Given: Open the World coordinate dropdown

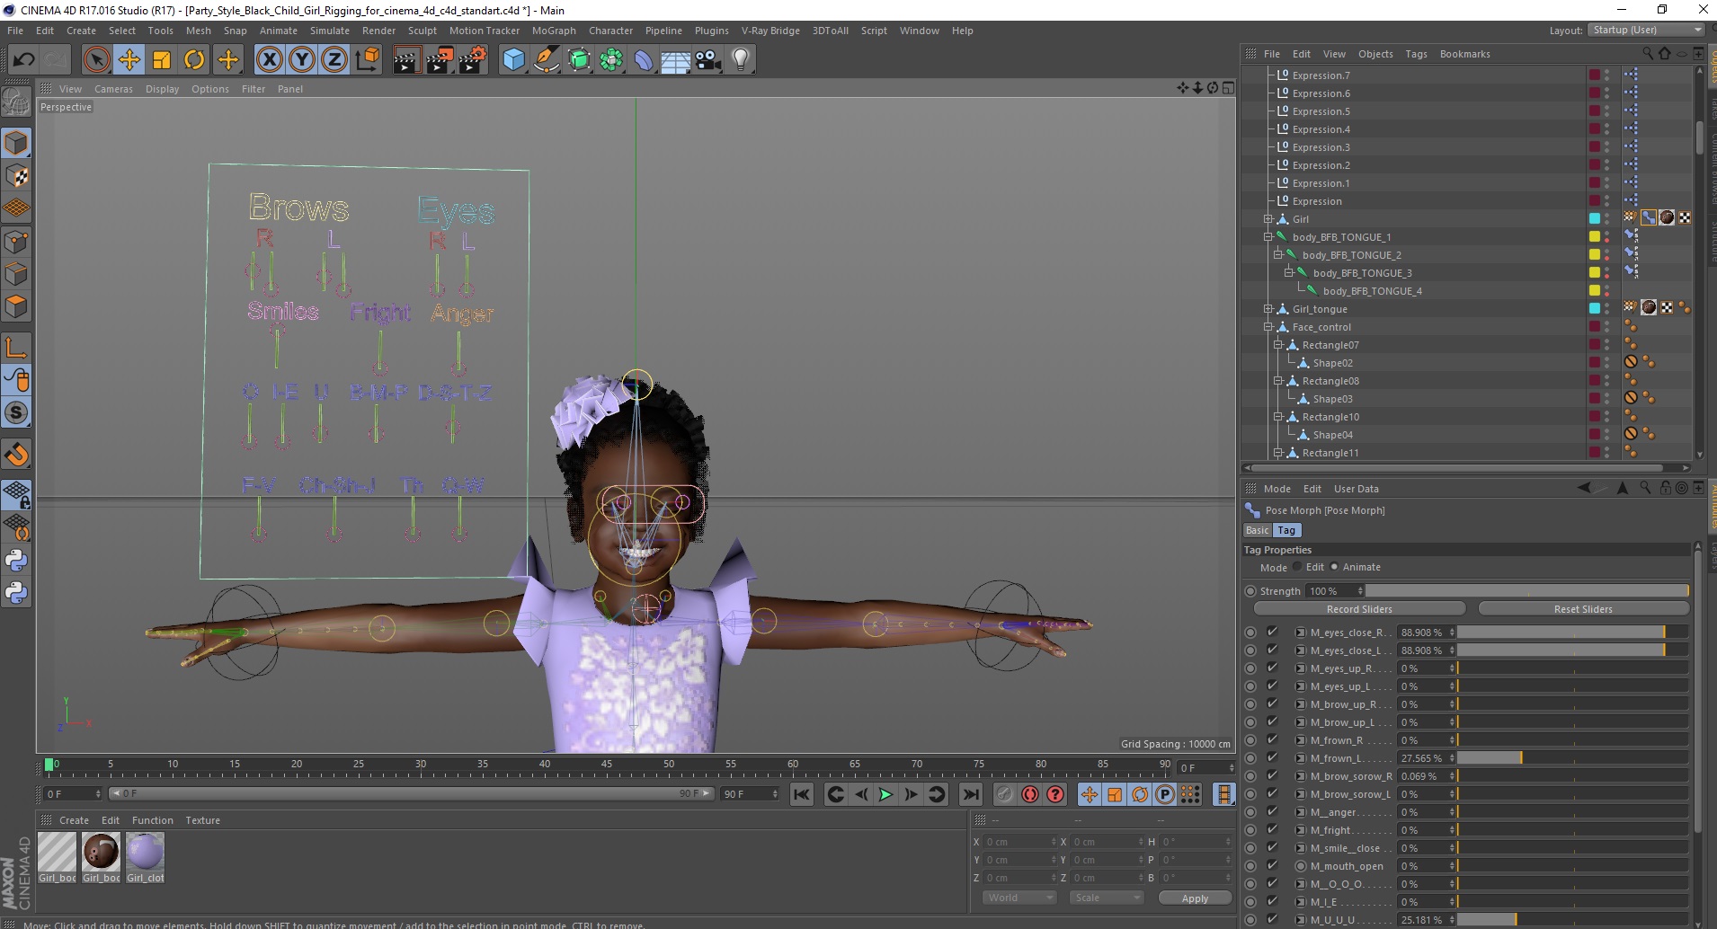Looking at the screenshot, I should [1019, 898].
